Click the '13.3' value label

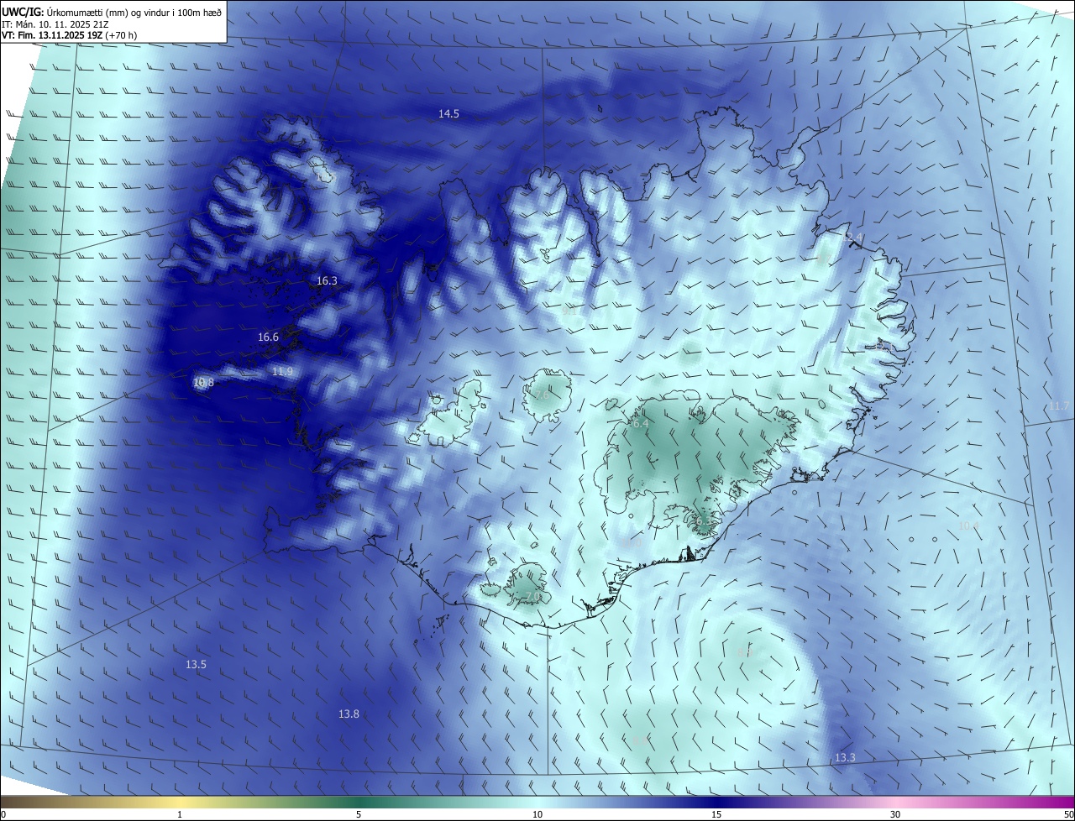[x=845, y=757]
